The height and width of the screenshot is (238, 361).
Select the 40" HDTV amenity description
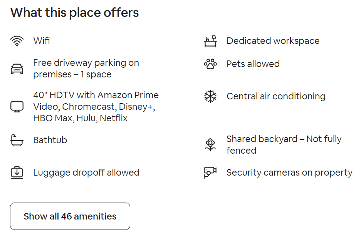96,107
